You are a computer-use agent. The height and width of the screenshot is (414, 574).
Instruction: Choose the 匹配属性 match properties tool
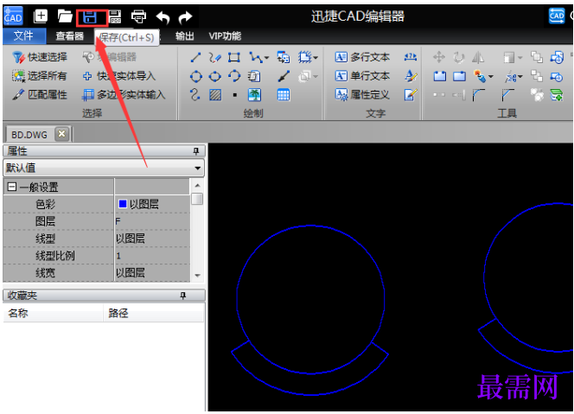click(40, 94)
